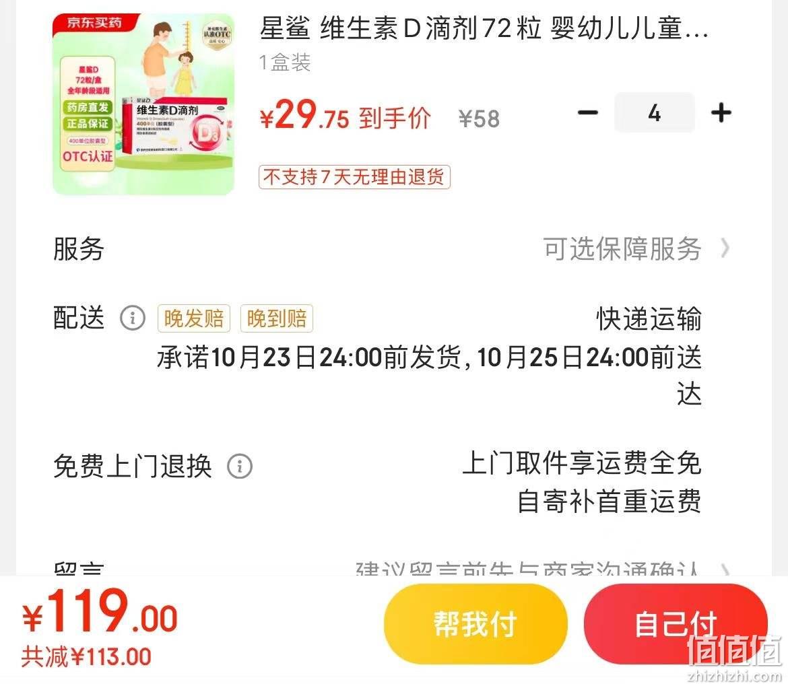Tap 建议留言前先与商家沟通确认 message field
Image resolution: width=788 pixels, height=688 pixels.
click(x=527, y=570)
